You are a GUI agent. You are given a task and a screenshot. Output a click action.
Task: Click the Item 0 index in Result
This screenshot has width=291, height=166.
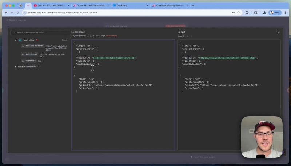(184, 36)
